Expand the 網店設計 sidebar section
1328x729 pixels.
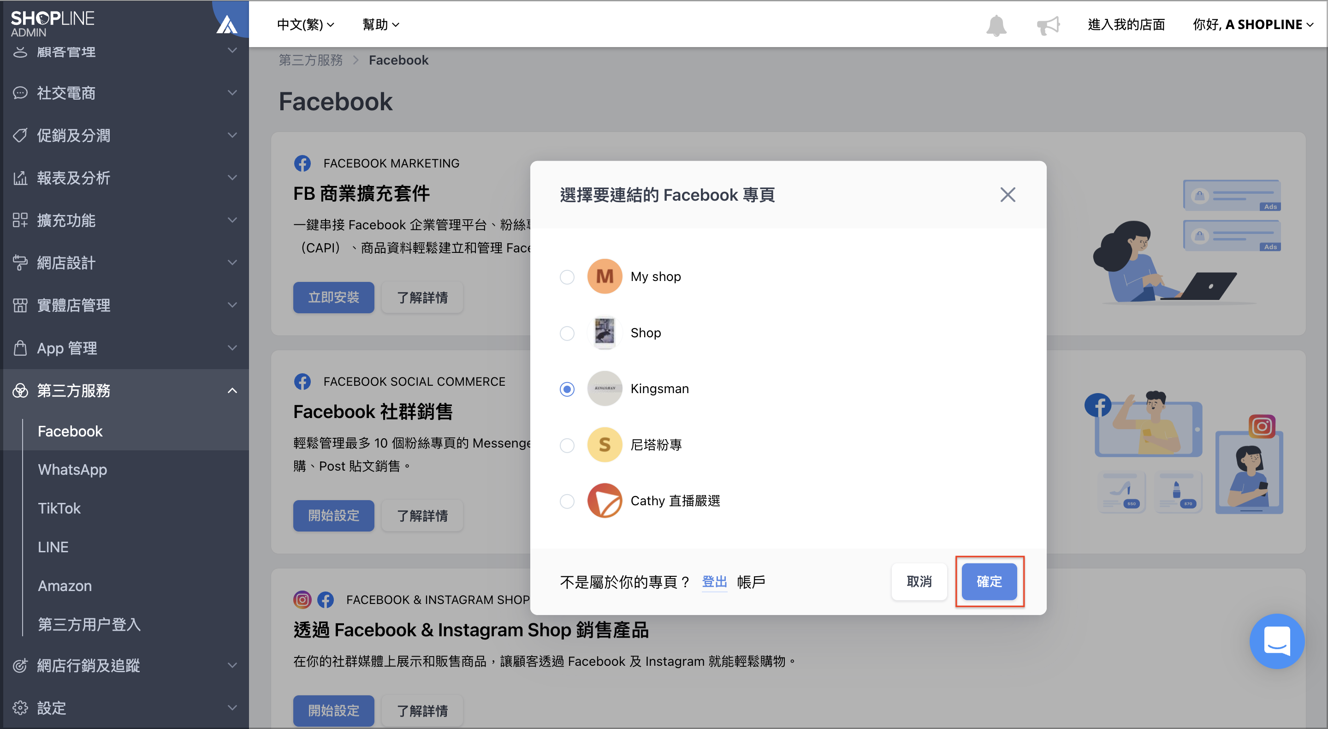pos(125,263)
